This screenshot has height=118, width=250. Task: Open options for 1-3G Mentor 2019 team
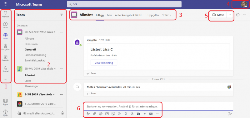(x=62, y=104)
